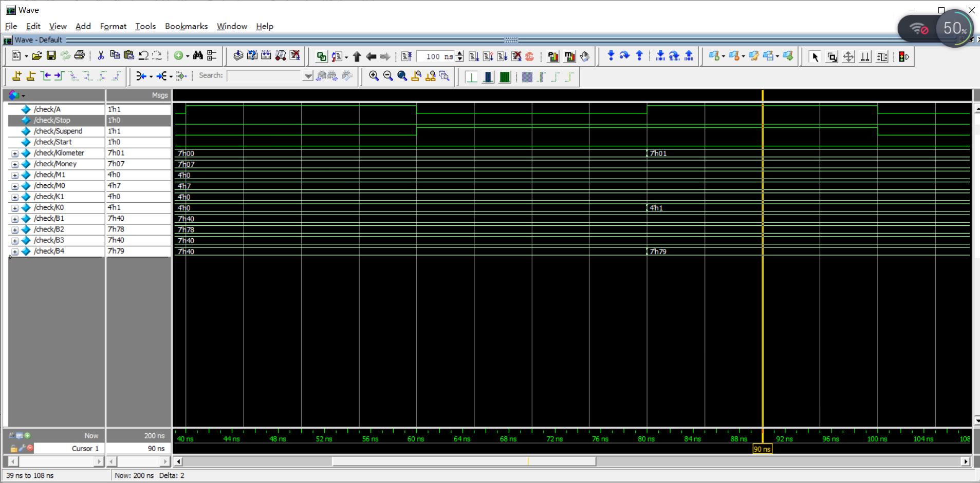The image size is (980, 483).
Task: Expand the /check/Kilometer bus
Action: (x=15, y=153)
